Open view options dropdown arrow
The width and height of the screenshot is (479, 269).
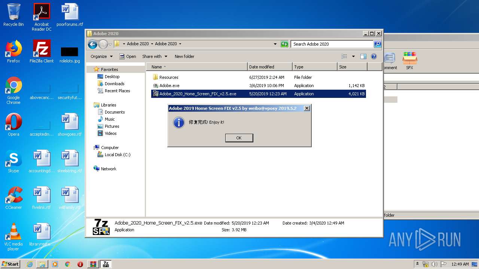[353, 56]
